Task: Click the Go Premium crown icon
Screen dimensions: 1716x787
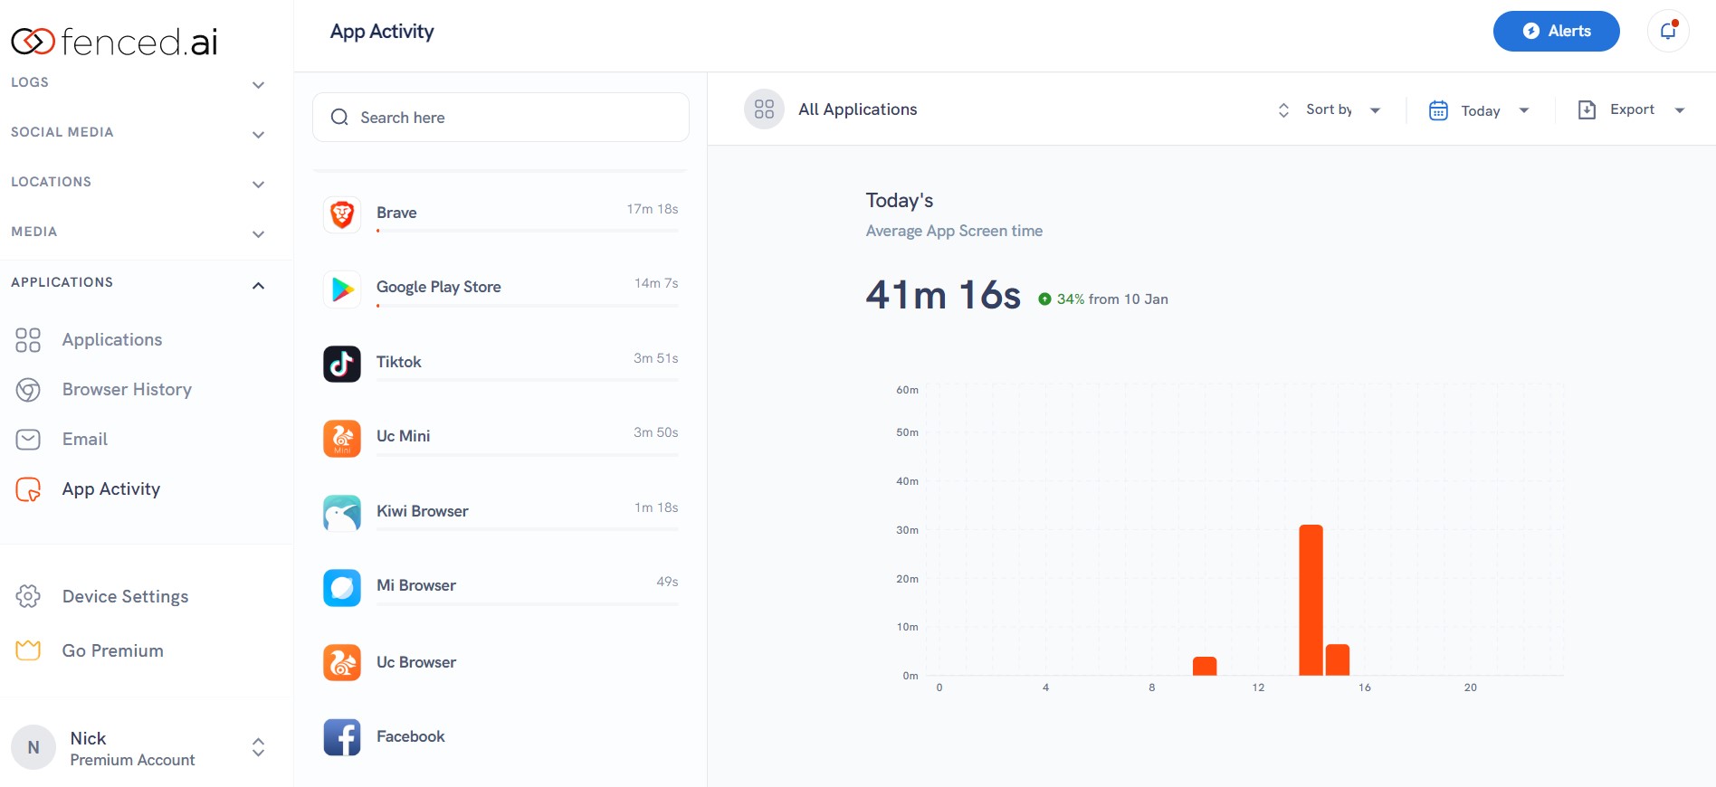Action: pos(28,650)
